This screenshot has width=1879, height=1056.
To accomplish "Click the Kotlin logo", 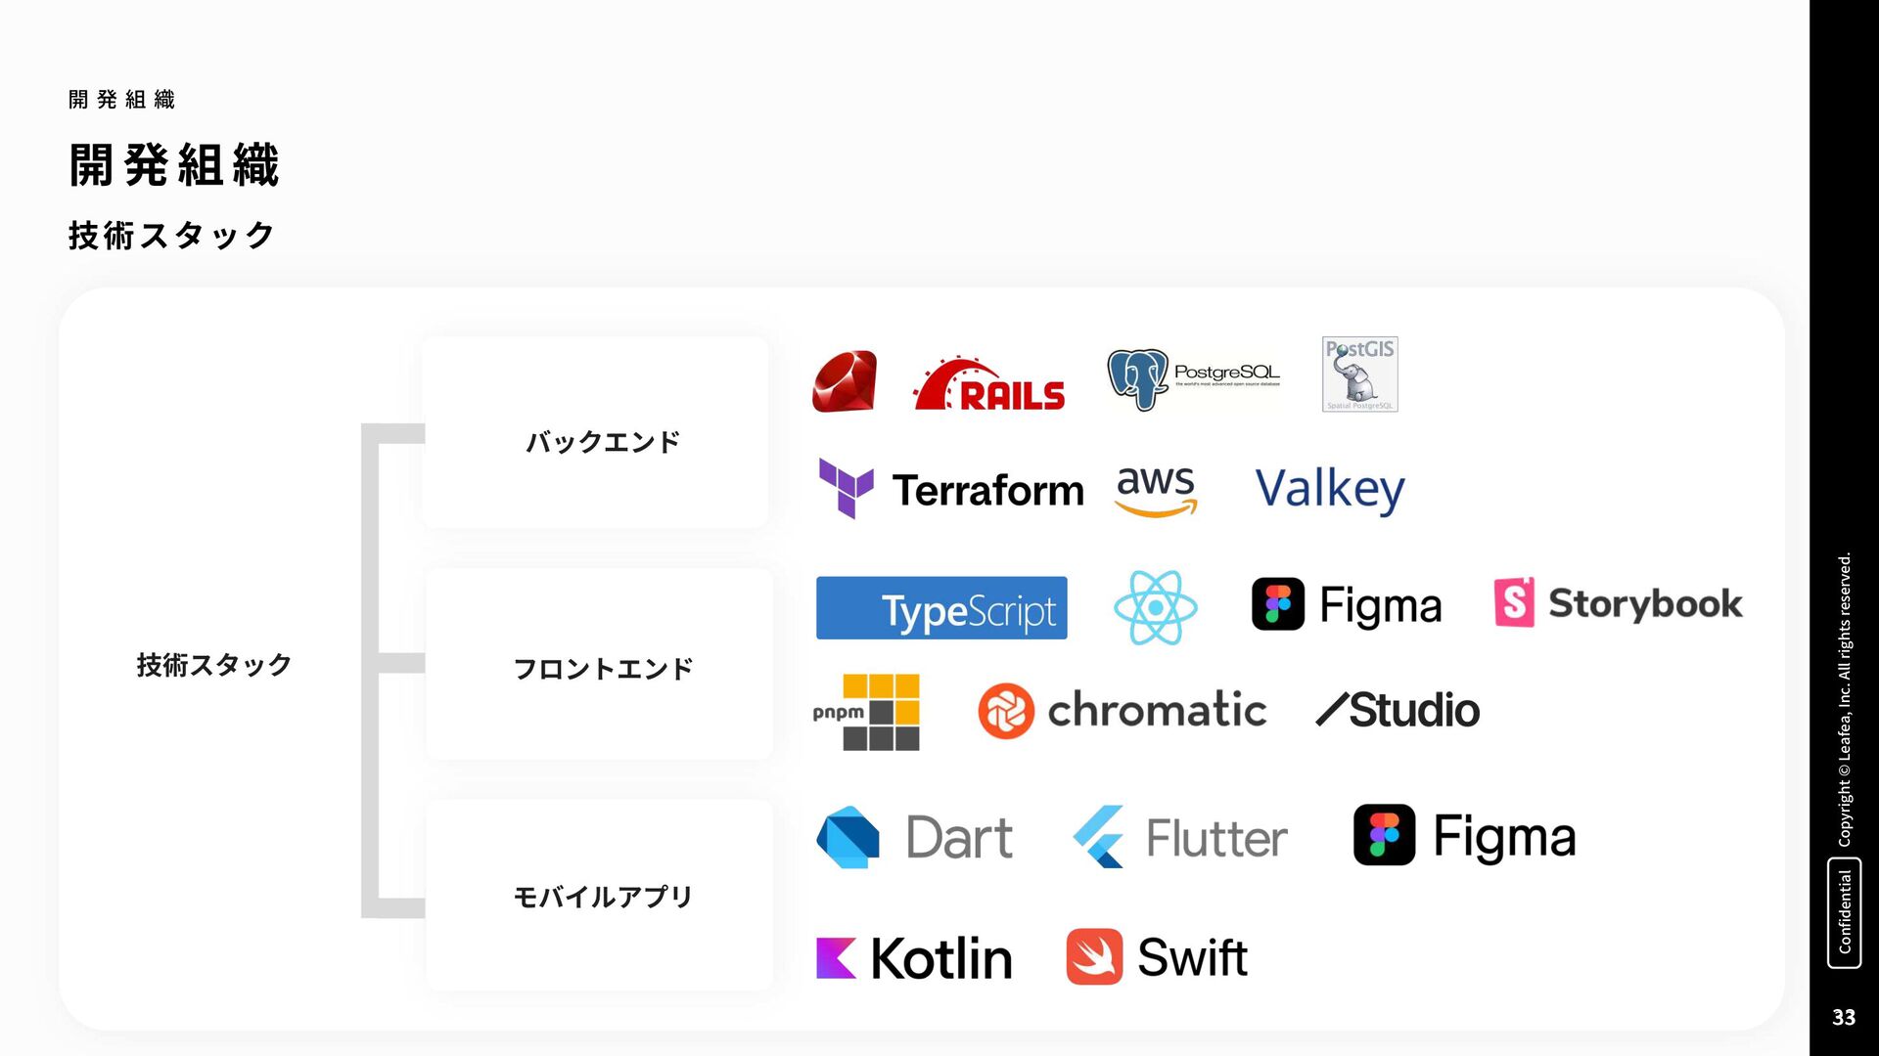I will click(x=914, y=958).
